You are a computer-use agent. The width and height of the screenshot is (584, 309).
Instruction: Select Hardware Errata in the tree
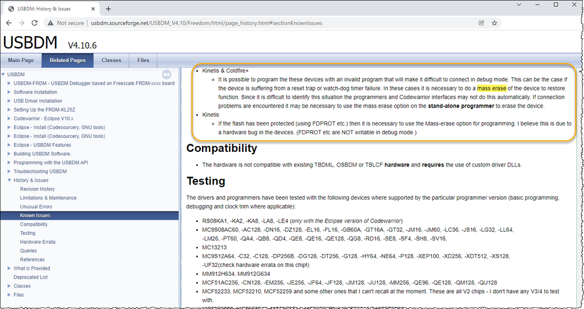click(37, 242)
